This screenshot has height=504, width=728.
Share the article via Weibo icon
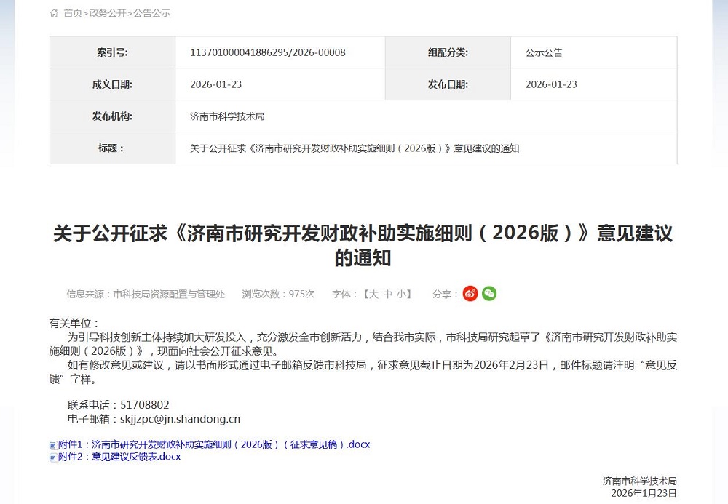[x=470, y=293]
